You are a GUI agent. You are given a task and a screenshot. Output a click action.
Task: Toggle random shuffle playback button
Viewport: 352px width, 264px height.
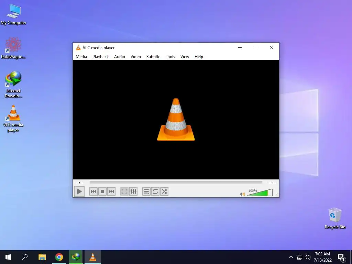164,191
